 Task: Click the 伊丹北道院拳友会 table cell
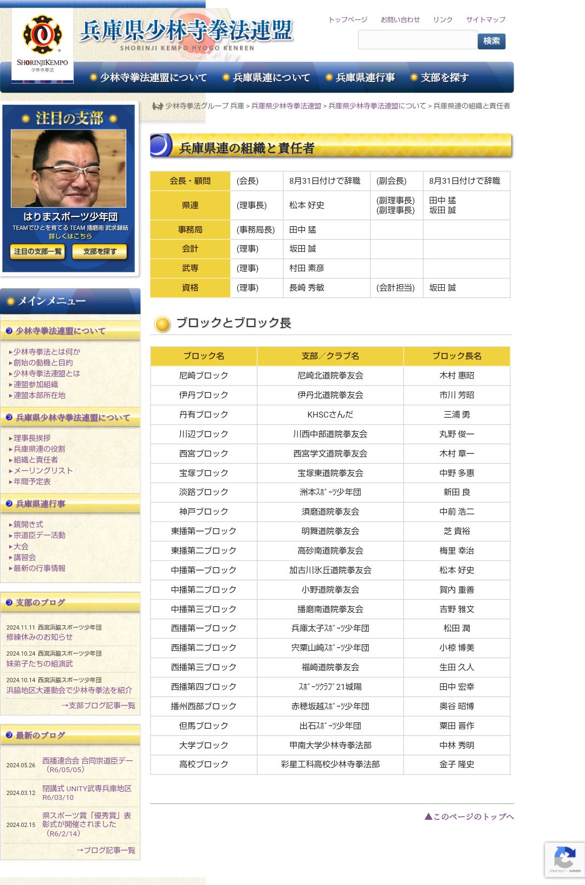(330, 395)
